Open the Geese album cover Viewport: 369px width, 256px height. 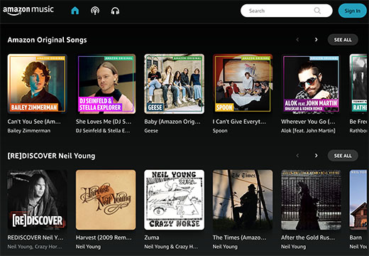point(174,84)
